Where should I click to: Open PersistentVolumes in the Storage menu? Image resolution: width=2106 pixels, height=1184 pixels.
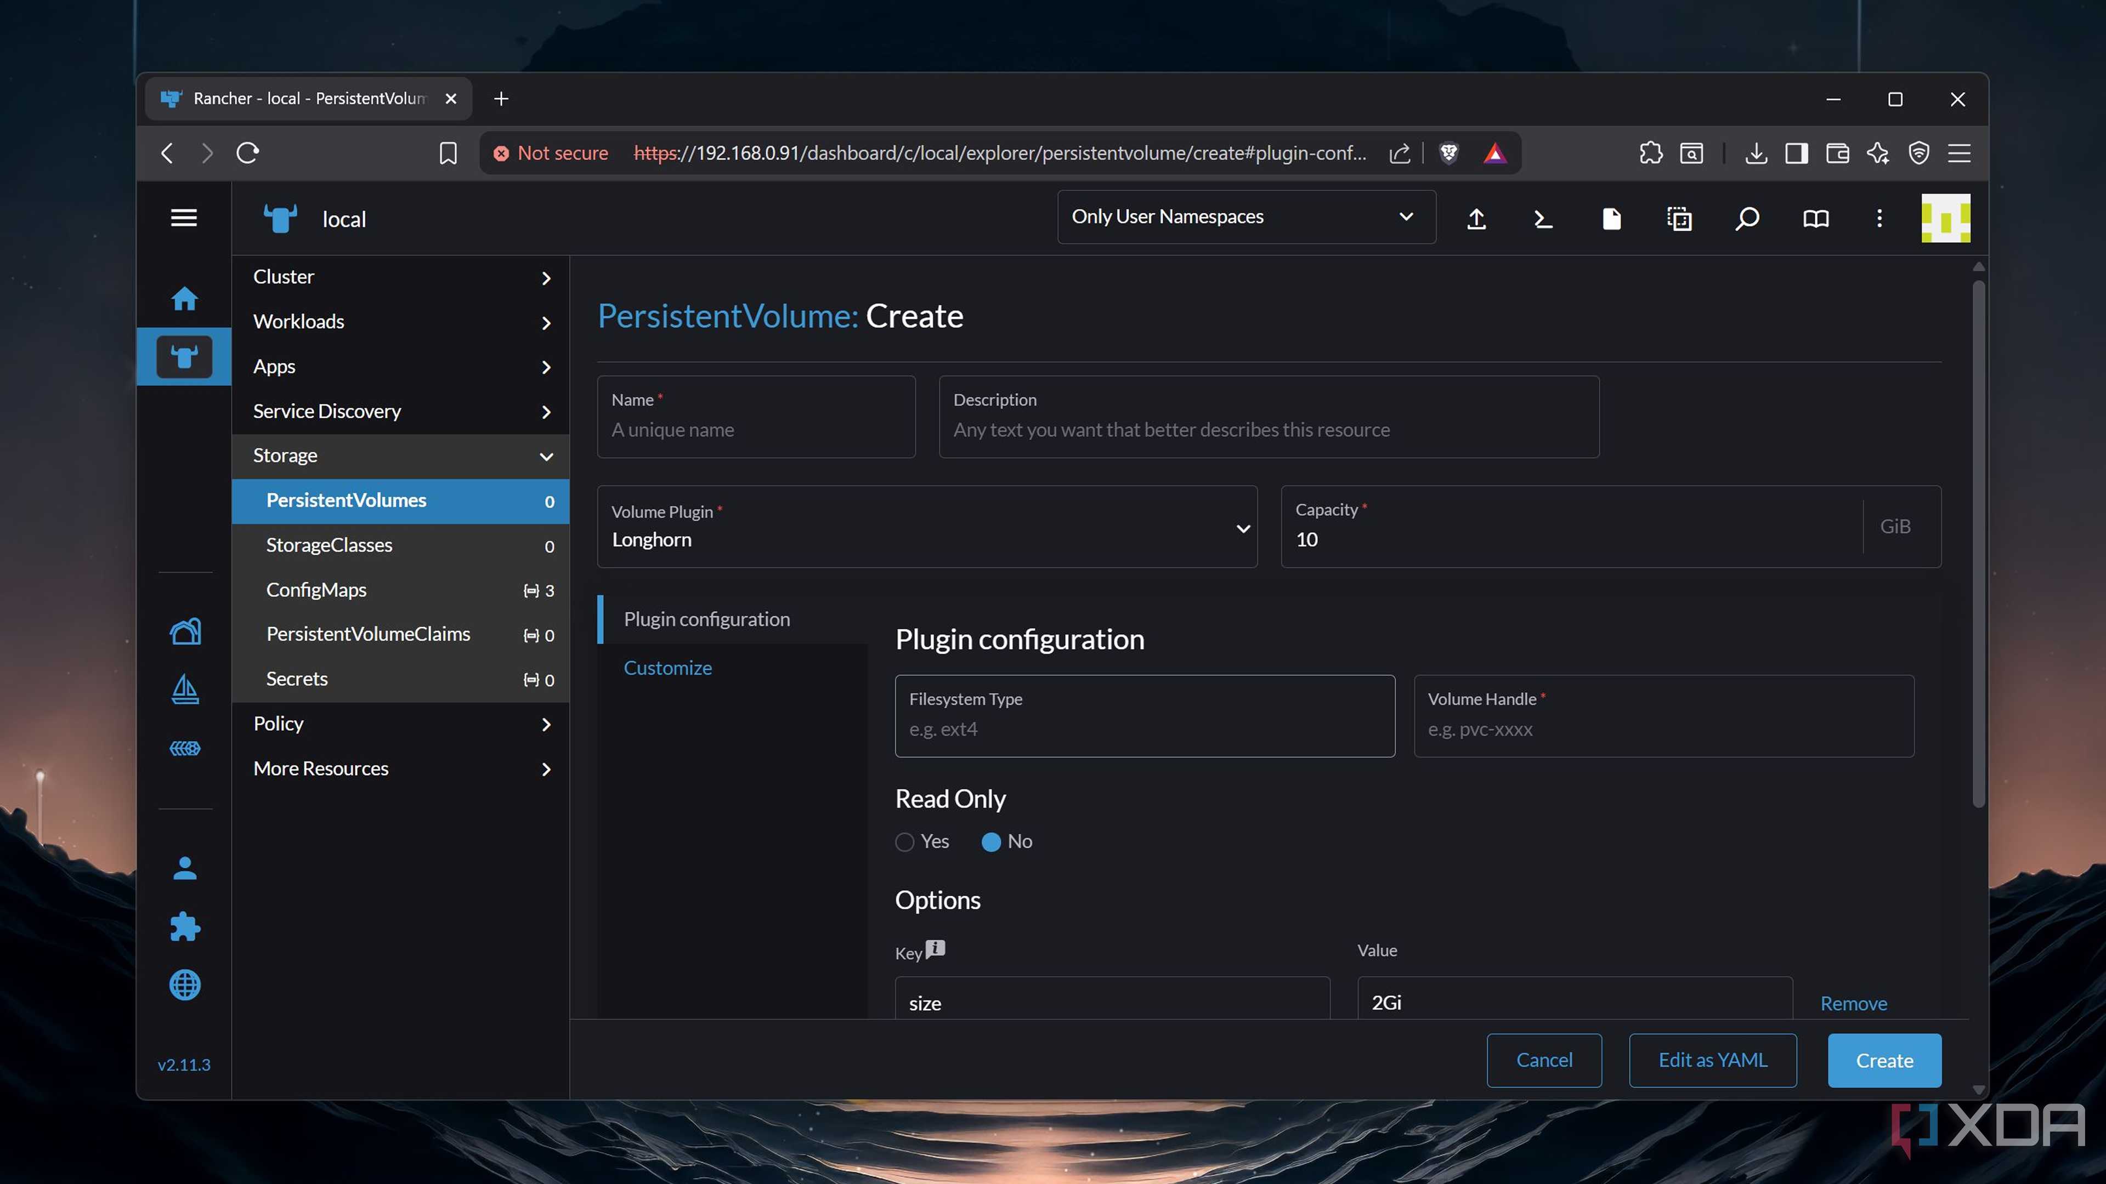tap(400, 501)
